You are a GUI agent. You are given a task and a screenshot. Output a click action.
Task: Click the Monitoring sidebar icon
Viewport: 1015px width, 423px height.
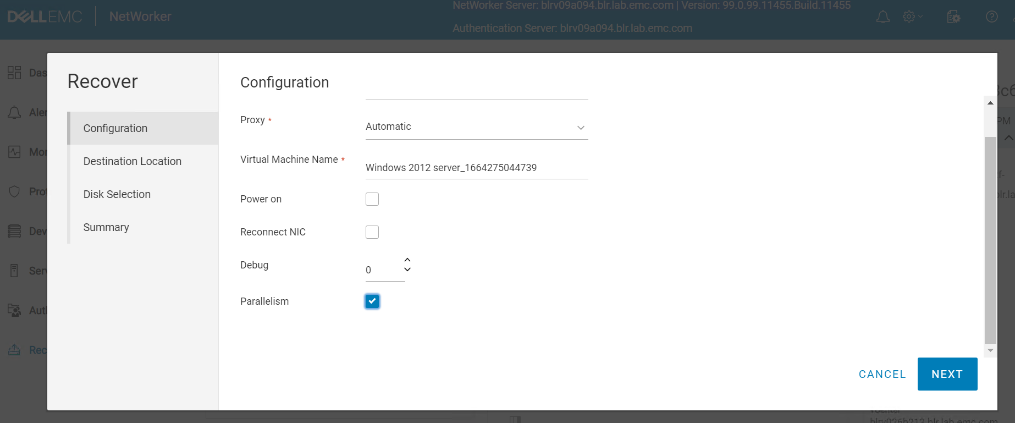tap(14, 152)
